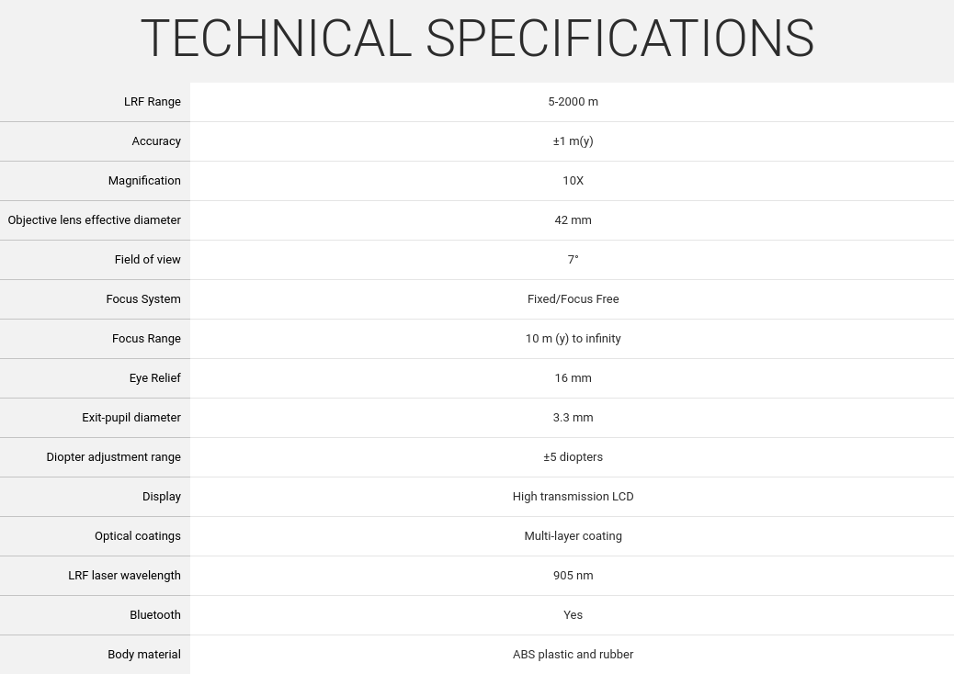Click the High transmission LCD value
954x674 pixels.
[x=574, y=497]
